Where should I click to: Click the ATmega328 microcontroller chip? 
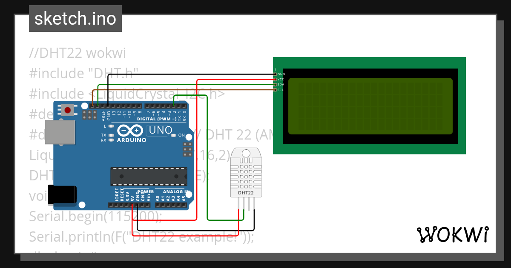[x=149, y=174]
